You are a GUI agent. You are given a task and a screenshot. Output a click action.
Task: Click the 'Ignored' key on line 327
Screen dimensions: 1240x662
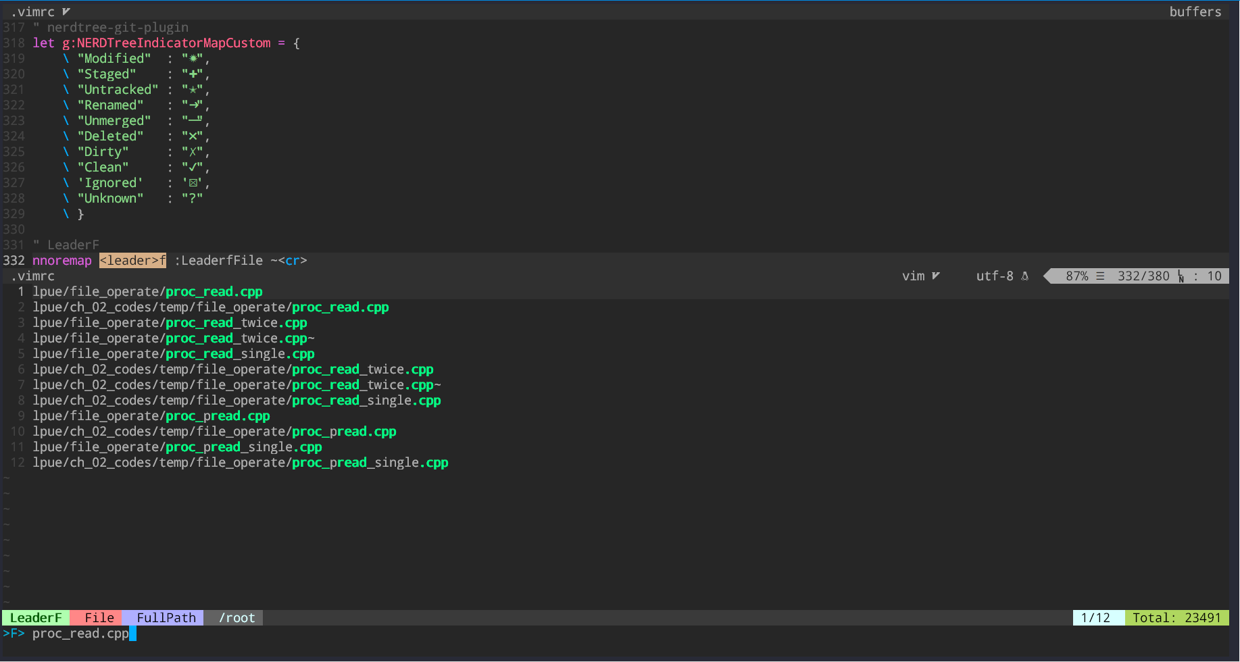tap(110, 182)
